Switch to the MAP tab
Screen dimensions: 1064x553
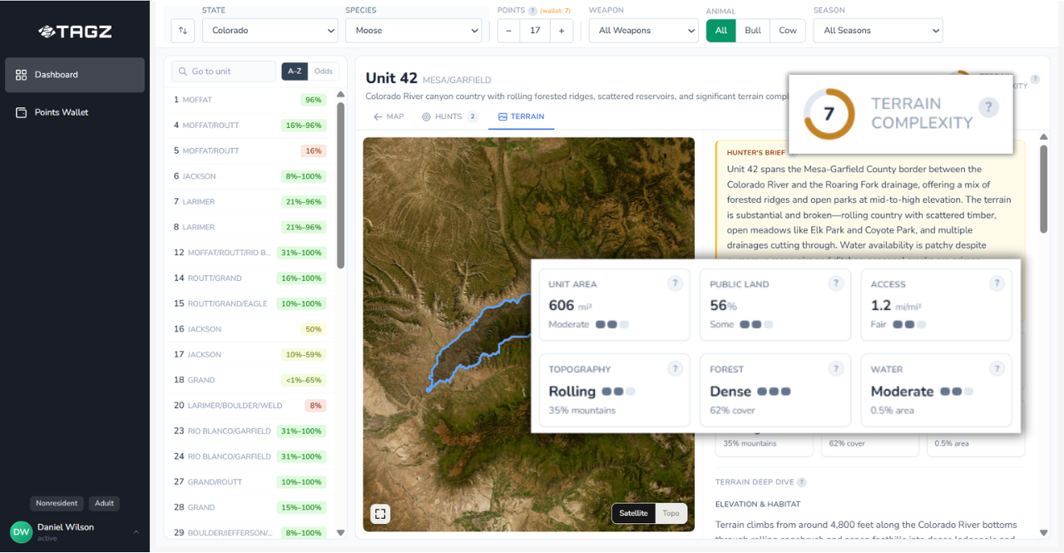pos(387,117)
